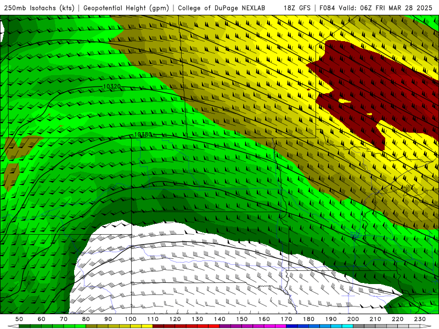
Task: Click the 220 value on color scale
Action: pos(397,319)
